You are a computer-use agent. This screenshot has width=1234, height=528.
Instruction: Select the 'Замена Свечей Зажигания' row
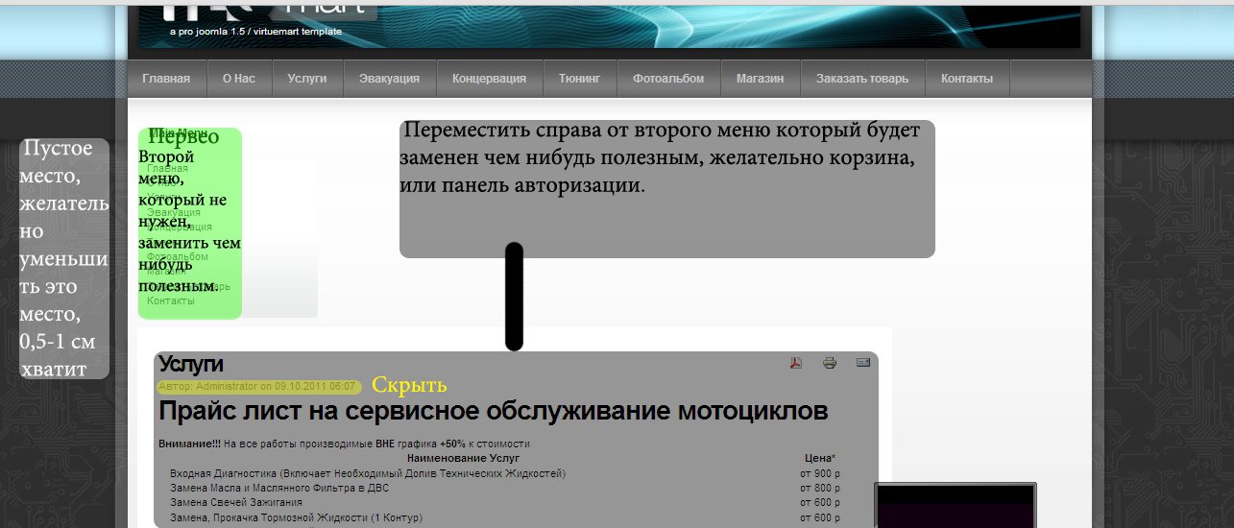click(236, 502)
